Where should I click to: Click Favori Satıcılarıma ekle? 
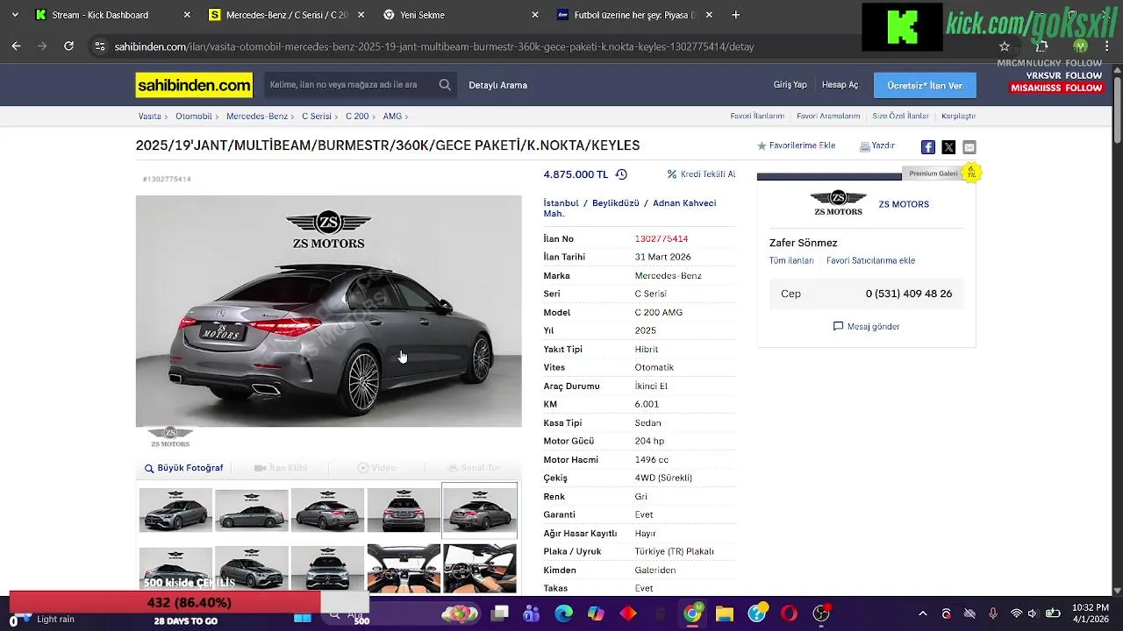pyautogui.click(x=870, y=260)
